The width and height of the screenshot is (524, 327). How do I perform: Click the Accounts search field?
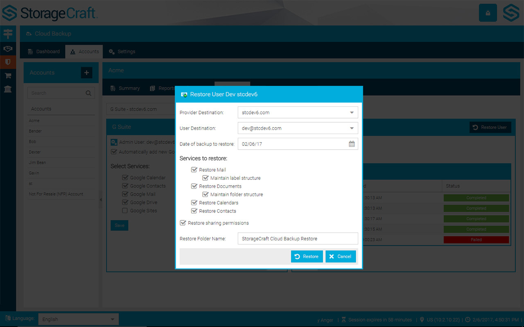coord(61,93)
